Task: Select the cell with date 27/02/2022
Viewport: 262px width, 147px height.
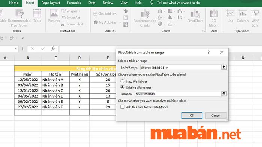Action: [x=28, y=107]
